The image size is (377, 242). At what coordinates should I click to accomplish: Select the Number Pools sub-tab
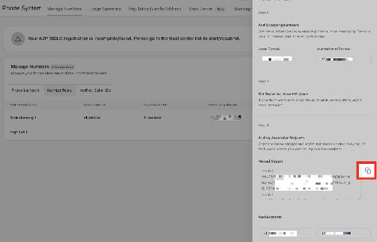pyautogui.click(x=59, y=91)
